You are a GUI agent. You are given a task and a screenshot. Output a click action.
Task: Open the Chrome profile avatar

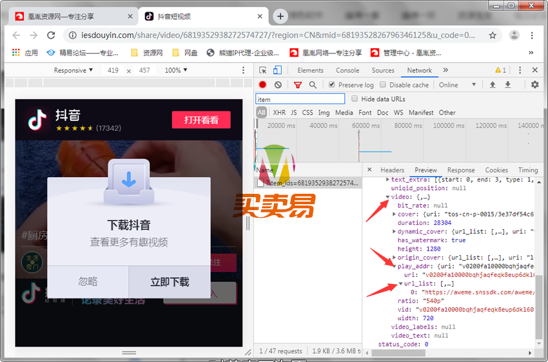[514, 35]
